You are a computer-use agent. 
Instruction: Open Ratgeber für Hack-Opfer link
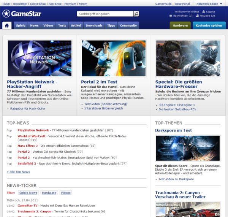tap(28, 109)
